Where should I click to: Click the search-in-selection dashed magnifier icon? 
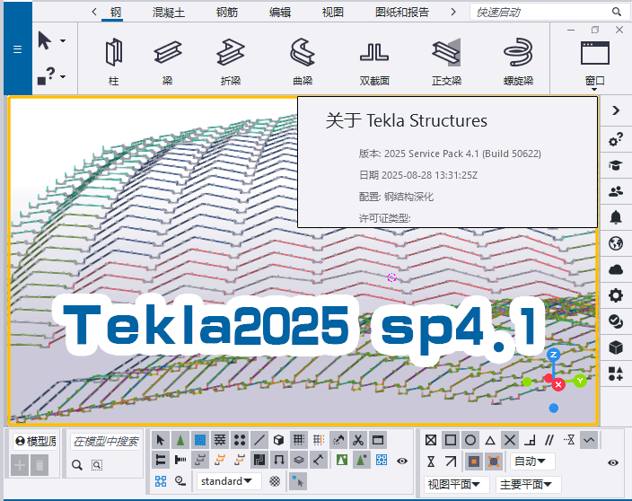click(x=97, y=465)
